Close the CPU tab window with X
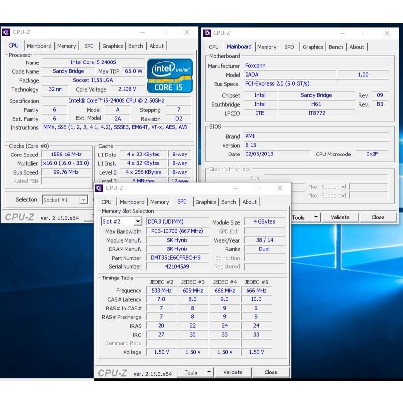403x403 pixels. click(187, 32)
